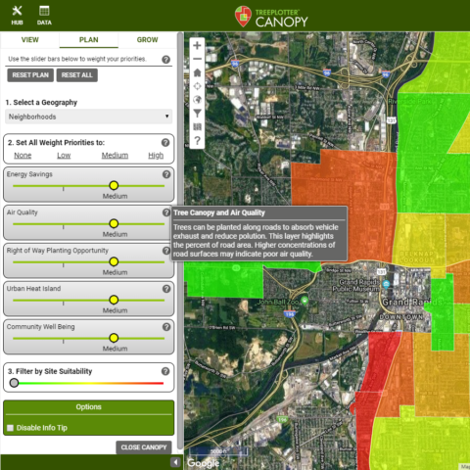Show Air Quality info tip
The image size is (470, 470).
pyautogui.click(x=166, y=212)
